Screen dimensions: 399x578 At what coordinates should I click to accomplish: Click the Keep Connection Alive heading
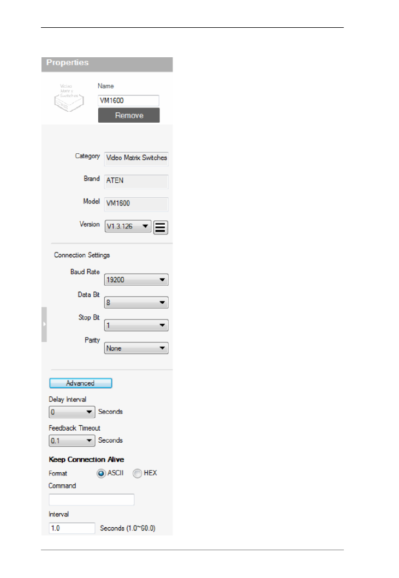(86, 460)
